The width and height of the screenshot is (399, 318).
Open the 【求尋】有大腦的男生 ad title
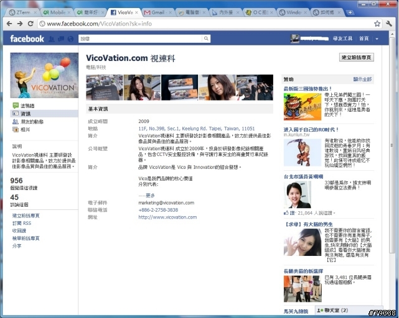click(308, 224)
